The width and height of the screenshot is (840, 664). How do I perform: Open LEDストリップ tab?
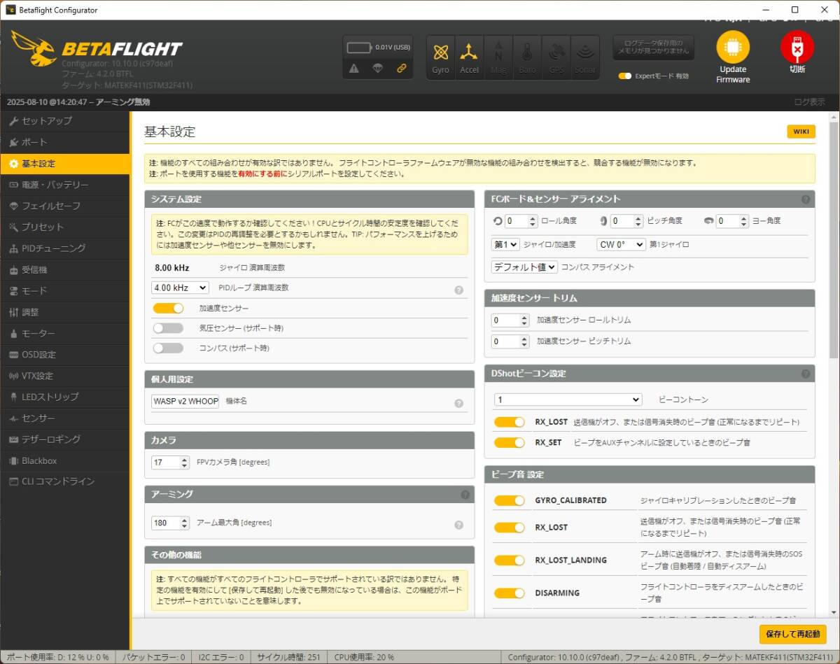pyautogui.click(x=65, y=397)
